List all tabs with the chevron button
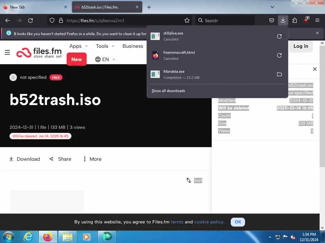Screen dimensions: 325x243 click(x=272, y=7)
